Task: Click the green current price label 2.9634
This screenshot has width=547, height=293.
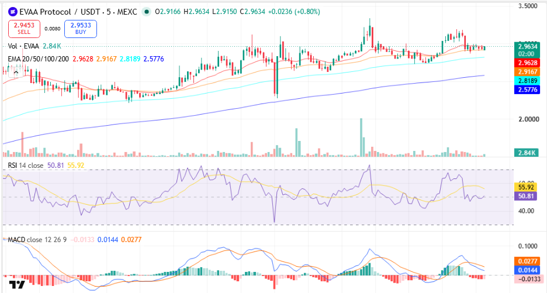Action: [527, 50]
